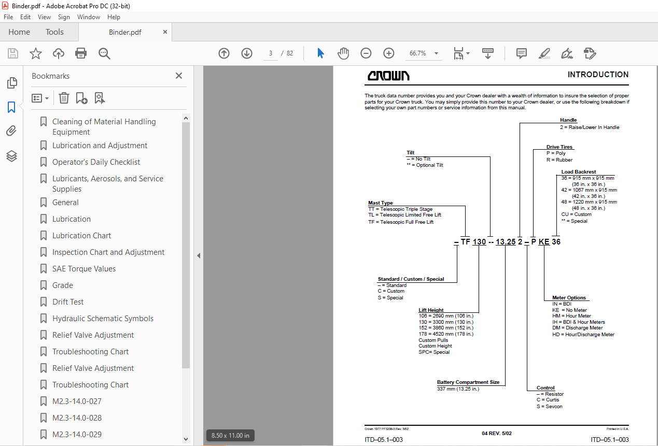Delete selected bookmark with trash icon

(64, 98)
